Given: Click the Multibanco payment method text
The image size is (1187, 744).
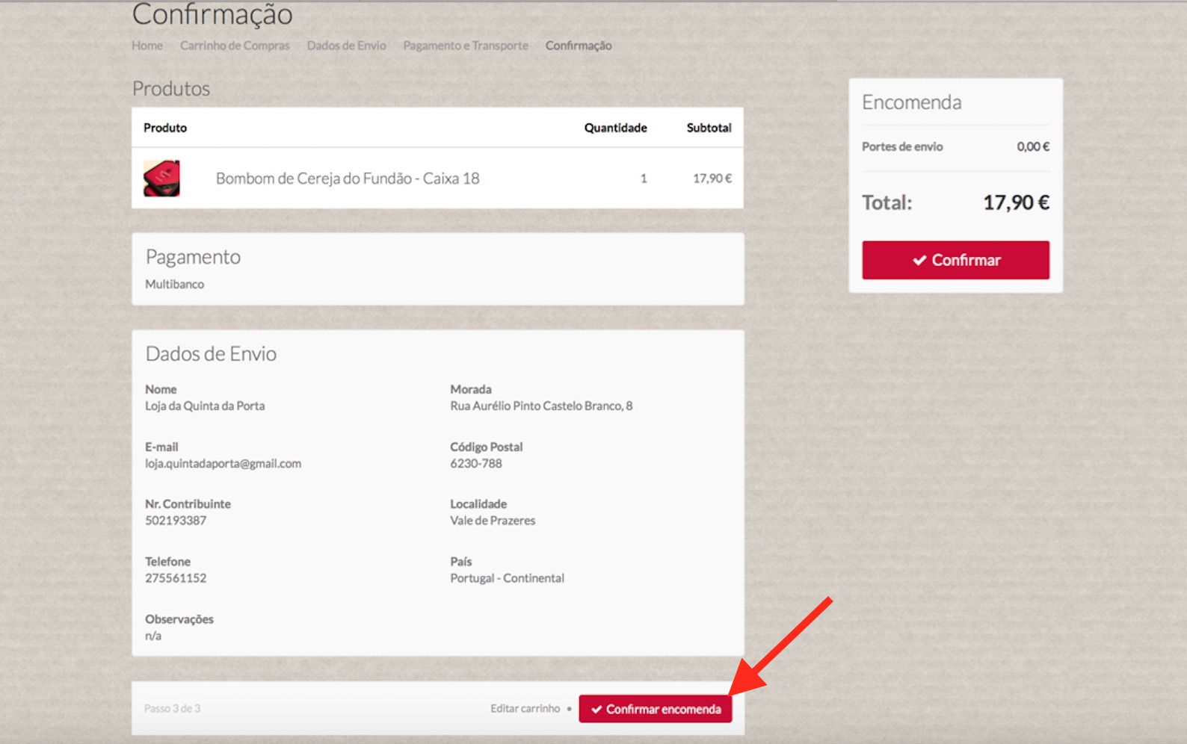Looking at the screenshot, I should (174, 285).
